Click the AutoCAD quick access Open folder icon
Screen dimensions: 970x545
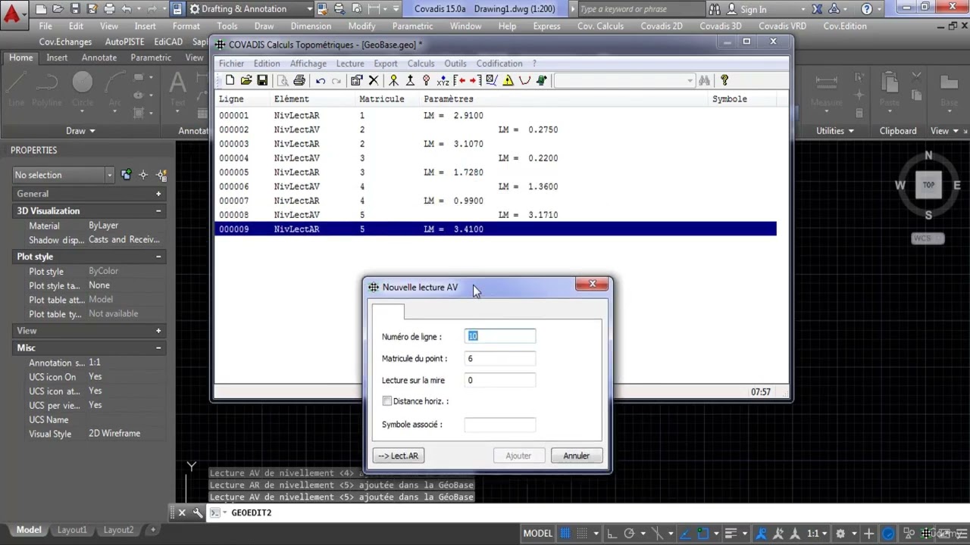(58, 9)
